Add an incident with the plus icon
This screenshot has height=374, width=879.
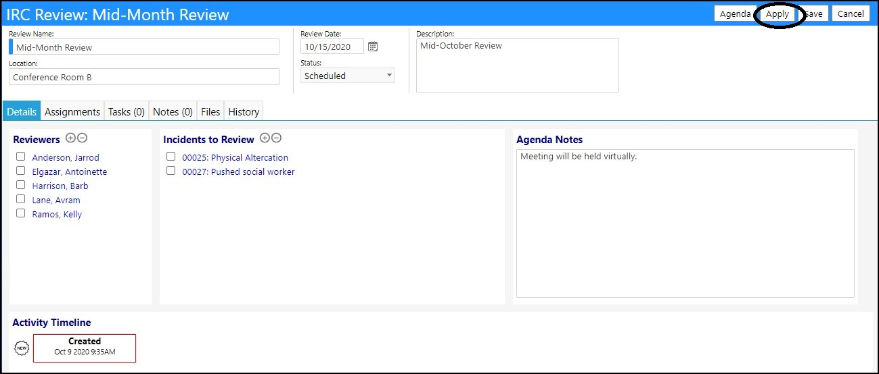(x=265, y=138)
